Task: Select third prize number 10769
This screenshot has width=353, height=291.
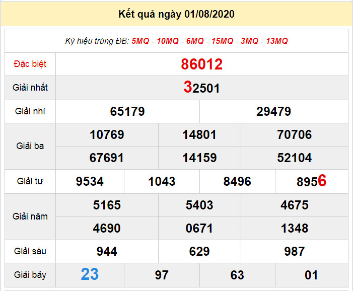Action: click(x=107, y=134)
